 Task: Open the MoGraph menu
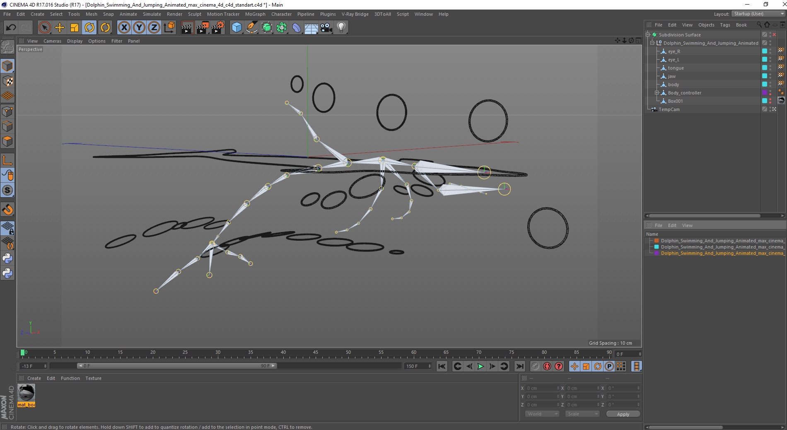tap(255, 14)
